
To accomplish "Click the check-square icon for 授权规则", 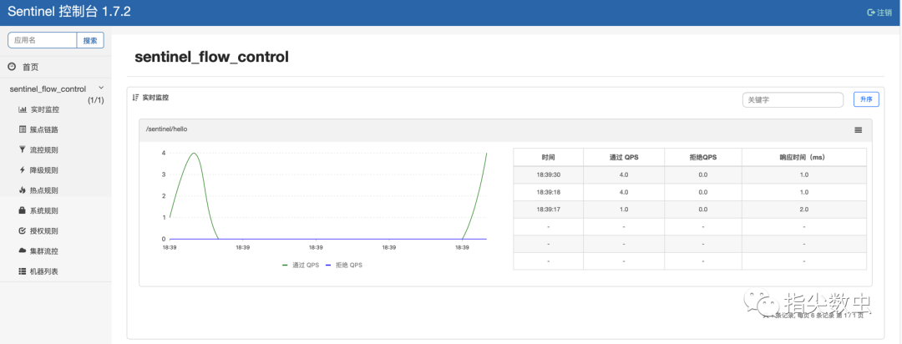I will (x=23, y=230).
